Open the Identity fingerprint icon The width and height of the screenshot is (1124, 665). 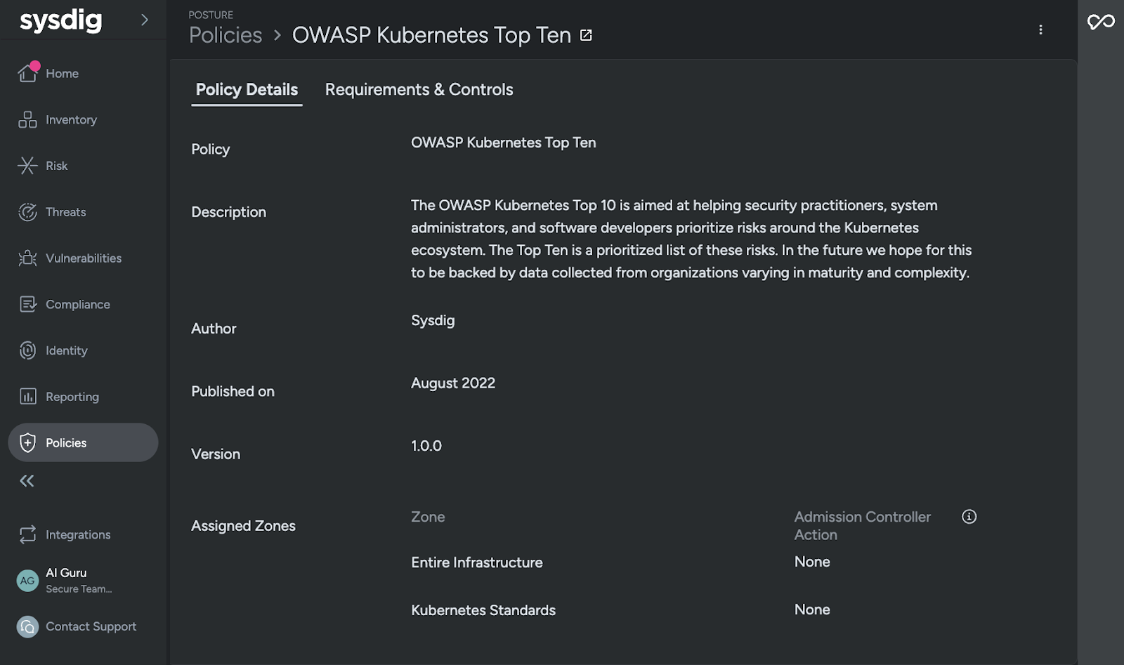coord(27,350)
